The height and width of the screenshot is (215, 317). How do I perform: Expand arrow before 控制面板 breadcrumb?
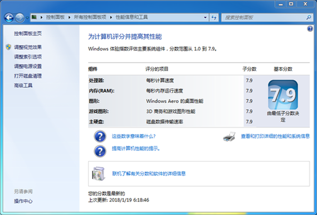click(x=41, y=17)
